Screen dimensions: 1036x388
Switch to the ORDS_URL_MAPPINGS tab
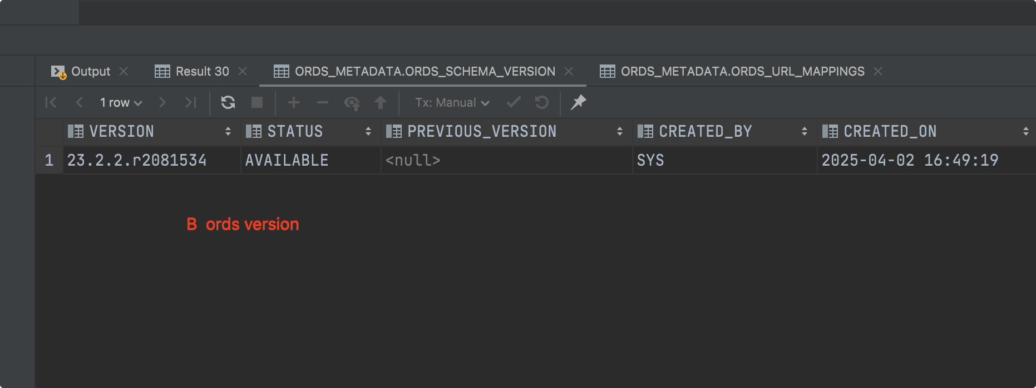[x=742, y=72]
